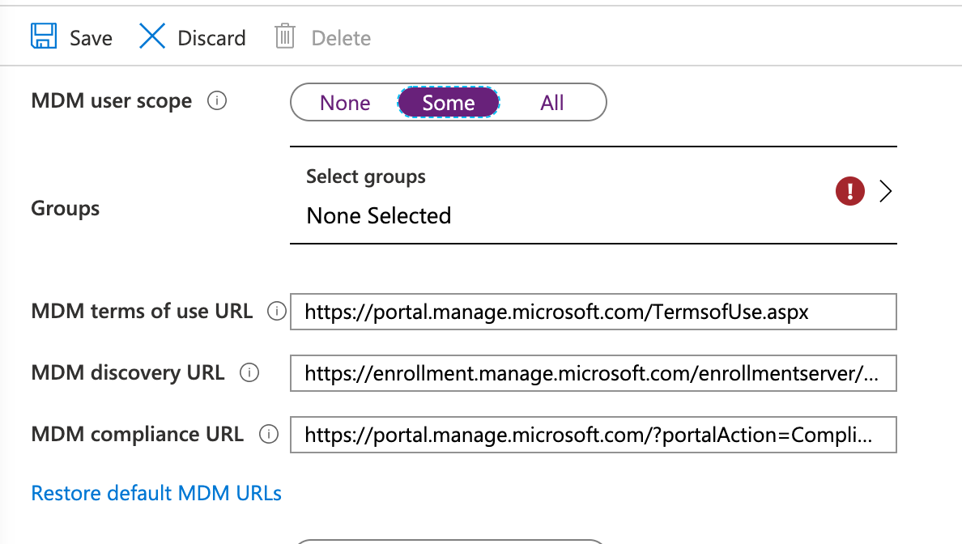Screen dimensions: 962x544
Task: Click the Save text label
Action: (x=91, y=38)
